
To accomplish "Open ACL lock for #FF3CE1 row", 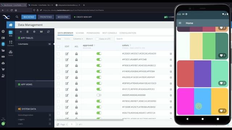I will [76, 60].
